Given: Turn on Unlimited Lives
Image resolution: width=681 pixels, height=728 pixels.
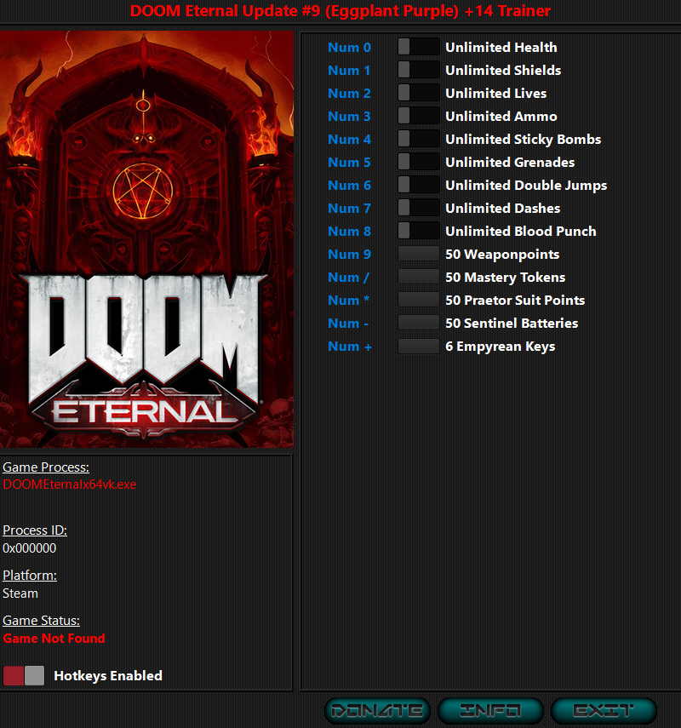Looking at the screenshot, I should pyautogui.click(x=418, y=93).
